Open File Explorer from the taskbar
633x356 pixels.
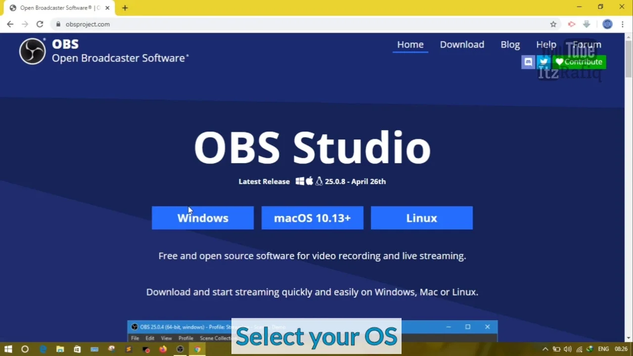pos(60,349)
